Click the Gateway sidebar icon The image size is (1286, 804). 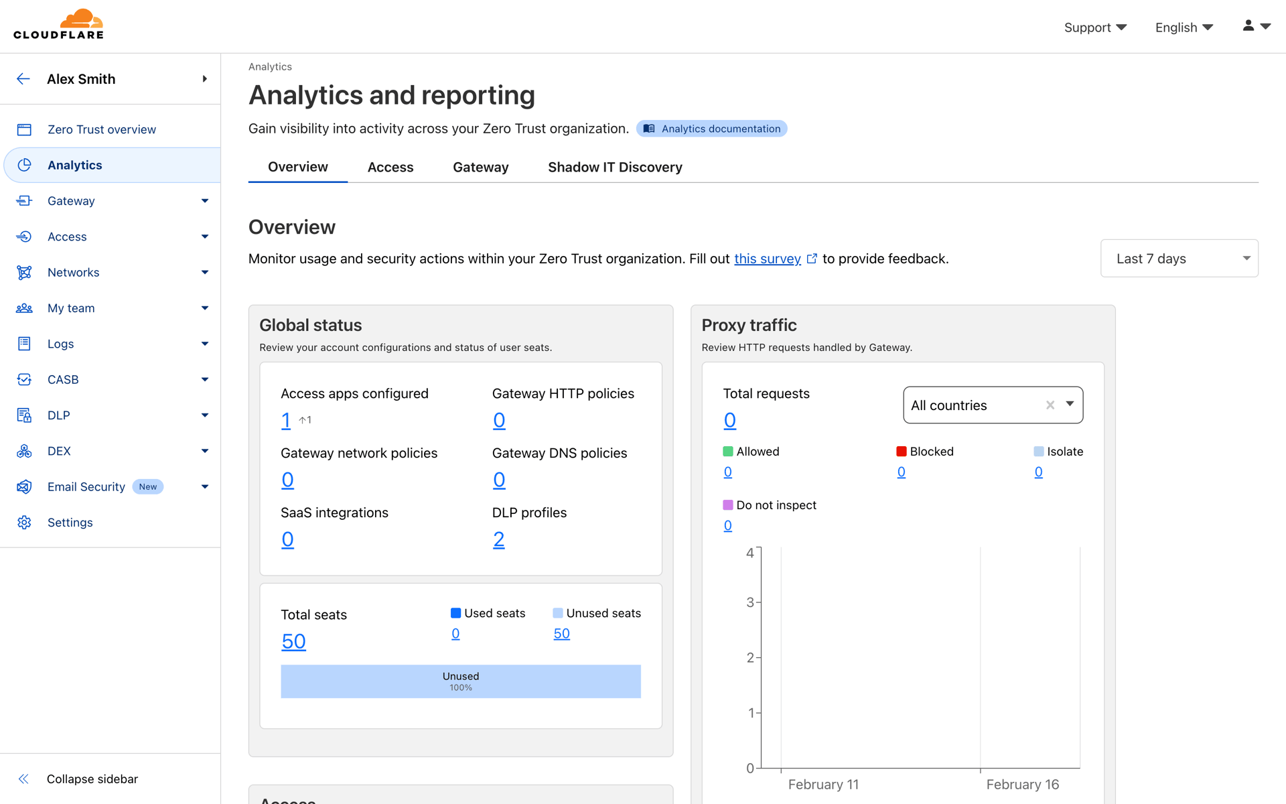pos(24,201)
